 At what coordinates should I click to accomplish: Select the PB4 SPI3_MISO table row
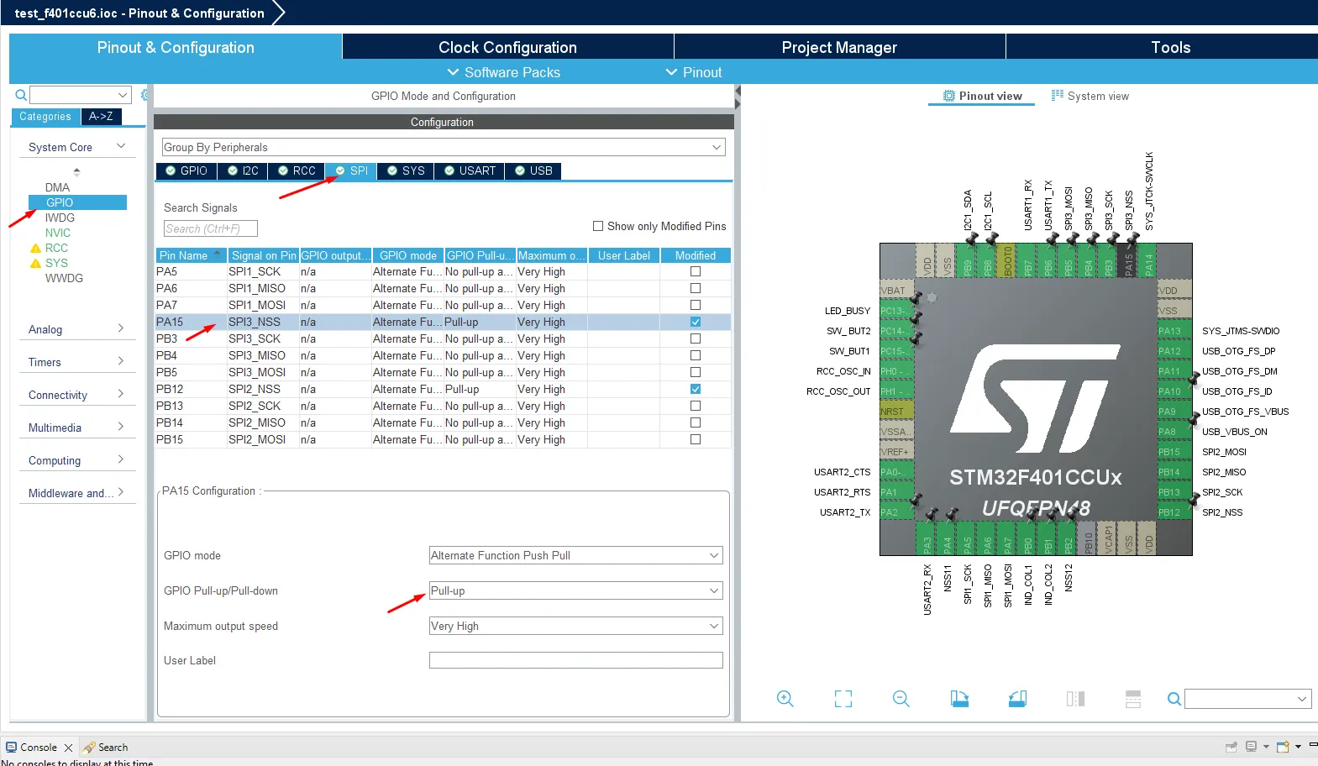click(x=443, y=355)
